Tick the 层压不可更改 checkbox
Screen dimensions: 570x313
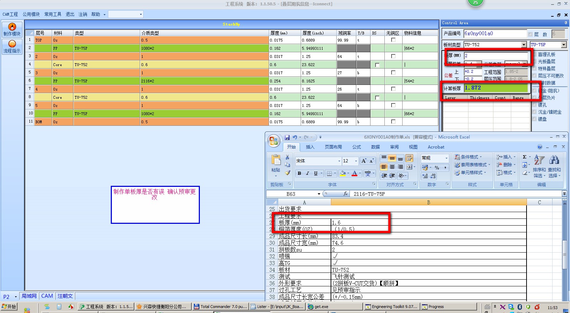(x=534, y=76)
